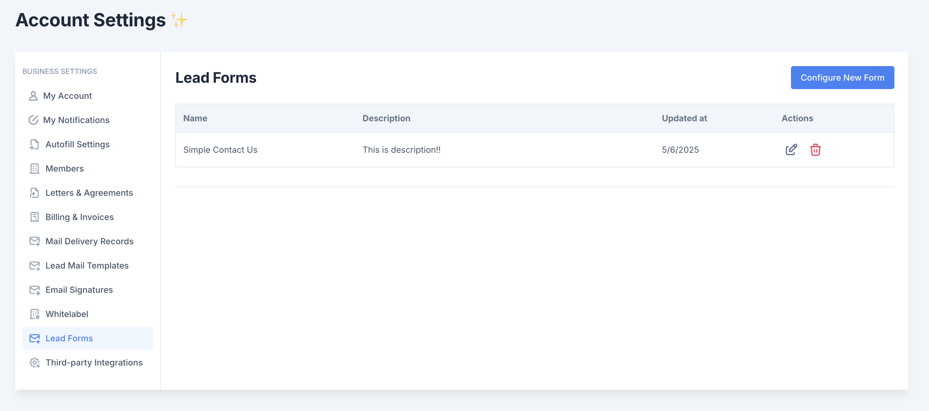Open Mail Delivery Records
Screen dimensions: 929x411
click(88, 241)
